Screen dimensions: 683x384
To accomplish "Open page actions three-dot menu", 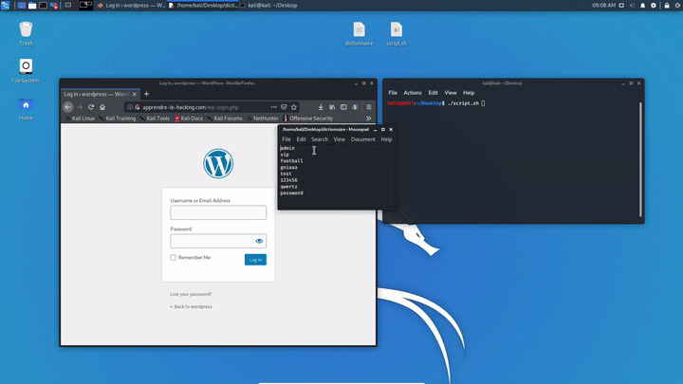I will point(273,107).
